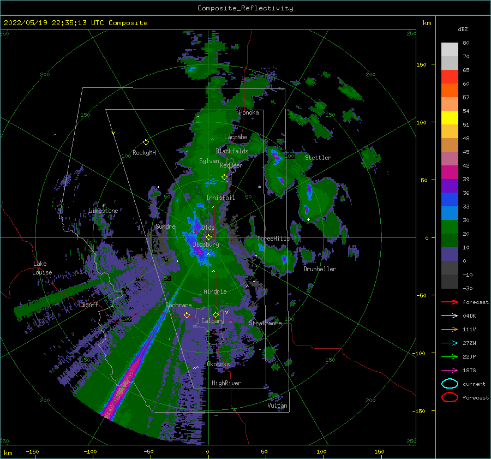The width and height of the screenshot is (491, 459).
Task: Click the Innisfail city label
Action: coord(220,198)
